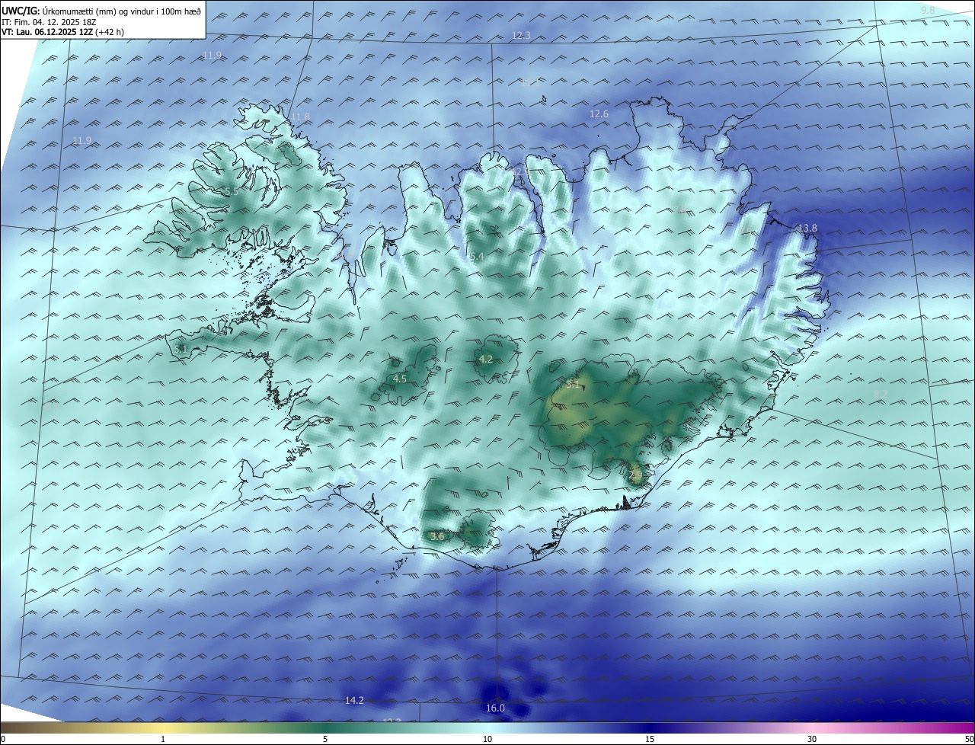Click the 11.8 value near the Westfjords

pos(301,117)
